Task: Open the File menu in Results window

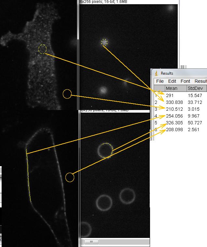Action: [160, 81]
